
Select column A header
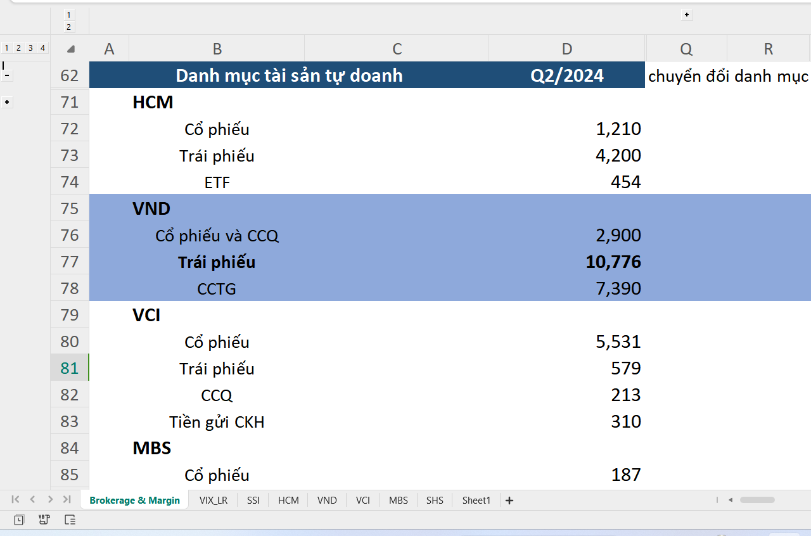[109, 49]
